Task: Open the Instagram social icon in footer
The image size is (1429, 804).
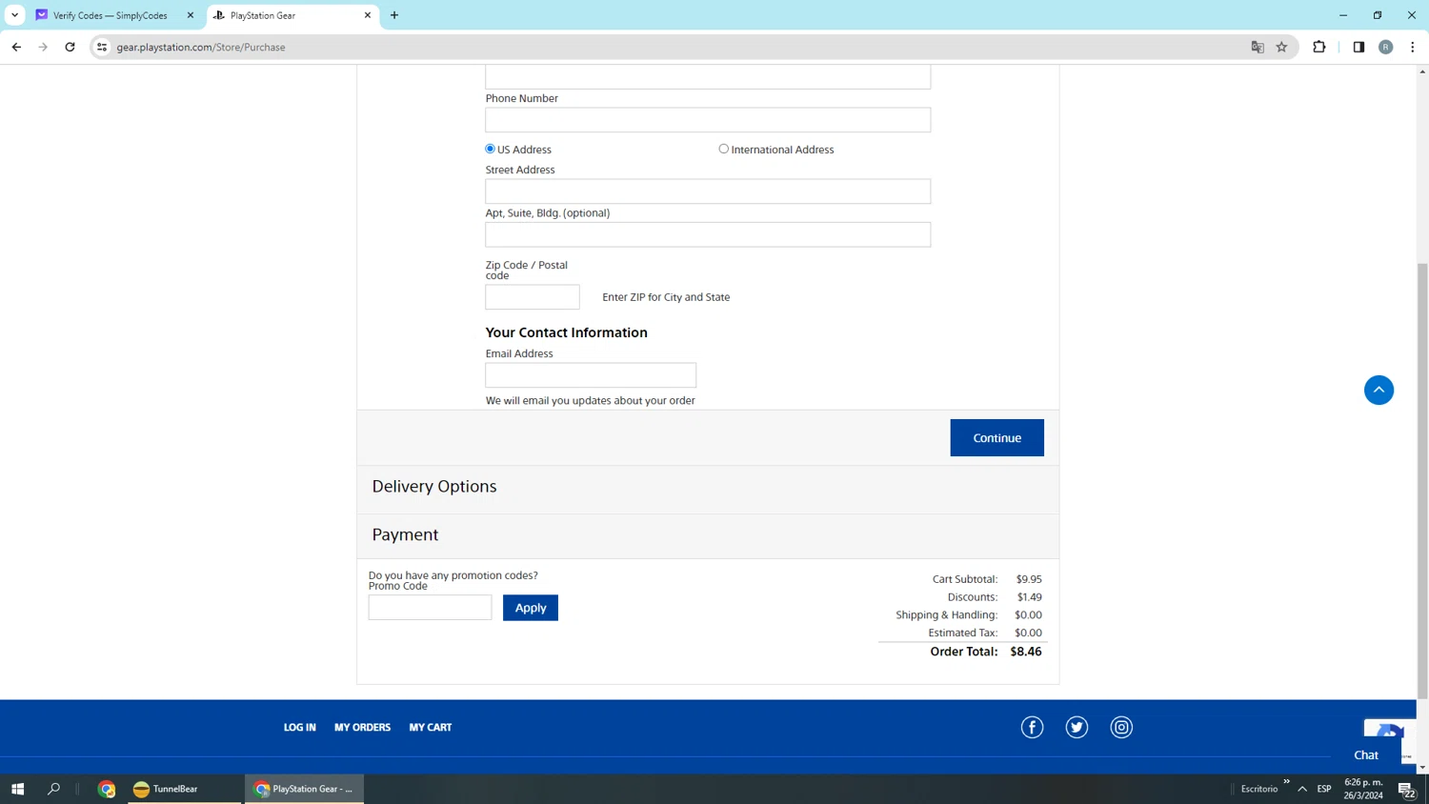Action: [1121, 727]
